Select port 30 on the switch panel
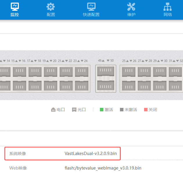This screenshot has width=183, height=173. (x=160, y=85)
